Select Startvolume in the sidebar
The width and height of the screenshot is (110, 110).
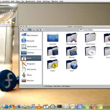click(31, 46)
